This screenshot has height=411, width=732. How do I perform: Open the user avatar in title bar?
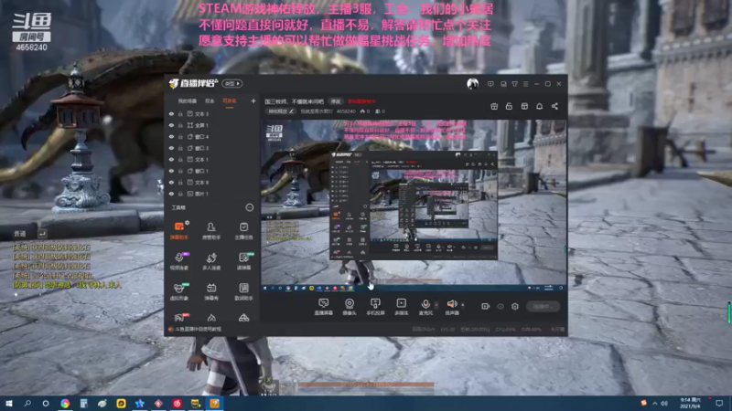click(472, 84)
